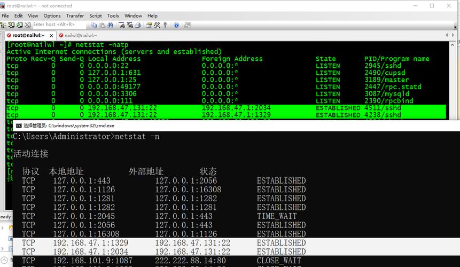Click the Print Screen toolbar icon
460x267 pixels.
[x=122, y=25]
